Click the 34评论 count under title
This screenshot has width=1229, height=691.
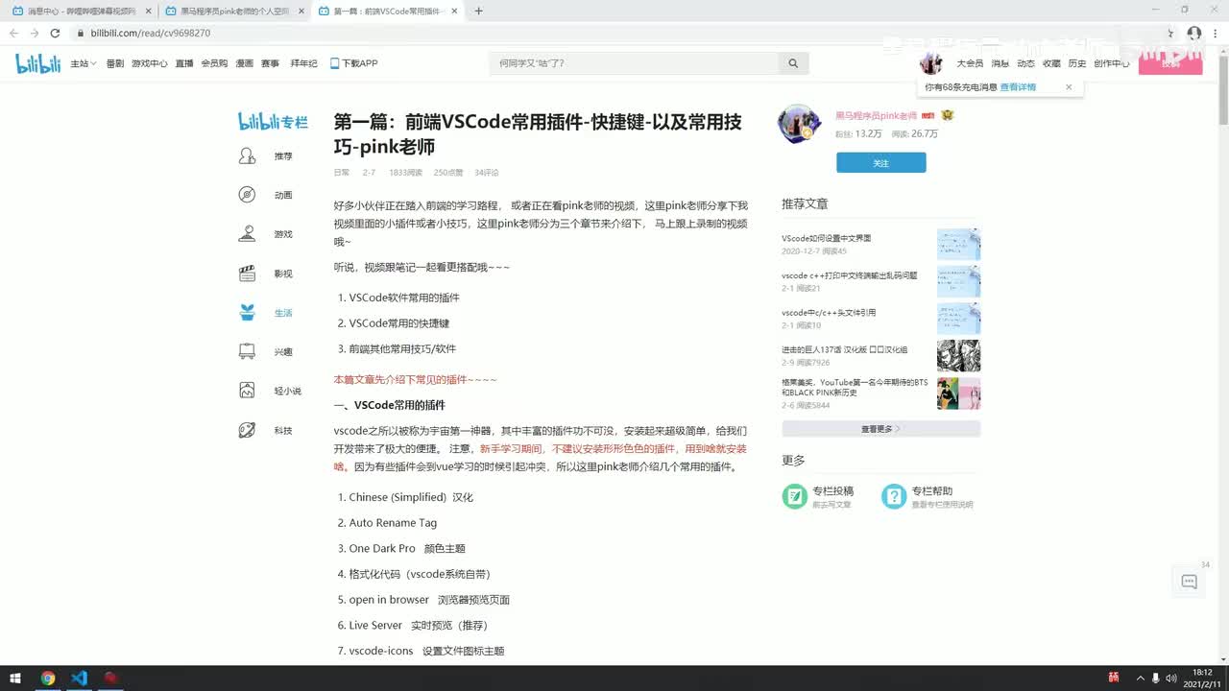click(487, 173)
